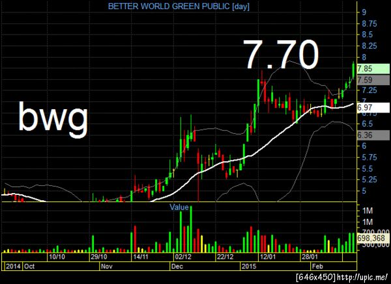Viewport: 391px width, 284px height.
Task: Select the 10/10 date marker
Action: point(57,257)
